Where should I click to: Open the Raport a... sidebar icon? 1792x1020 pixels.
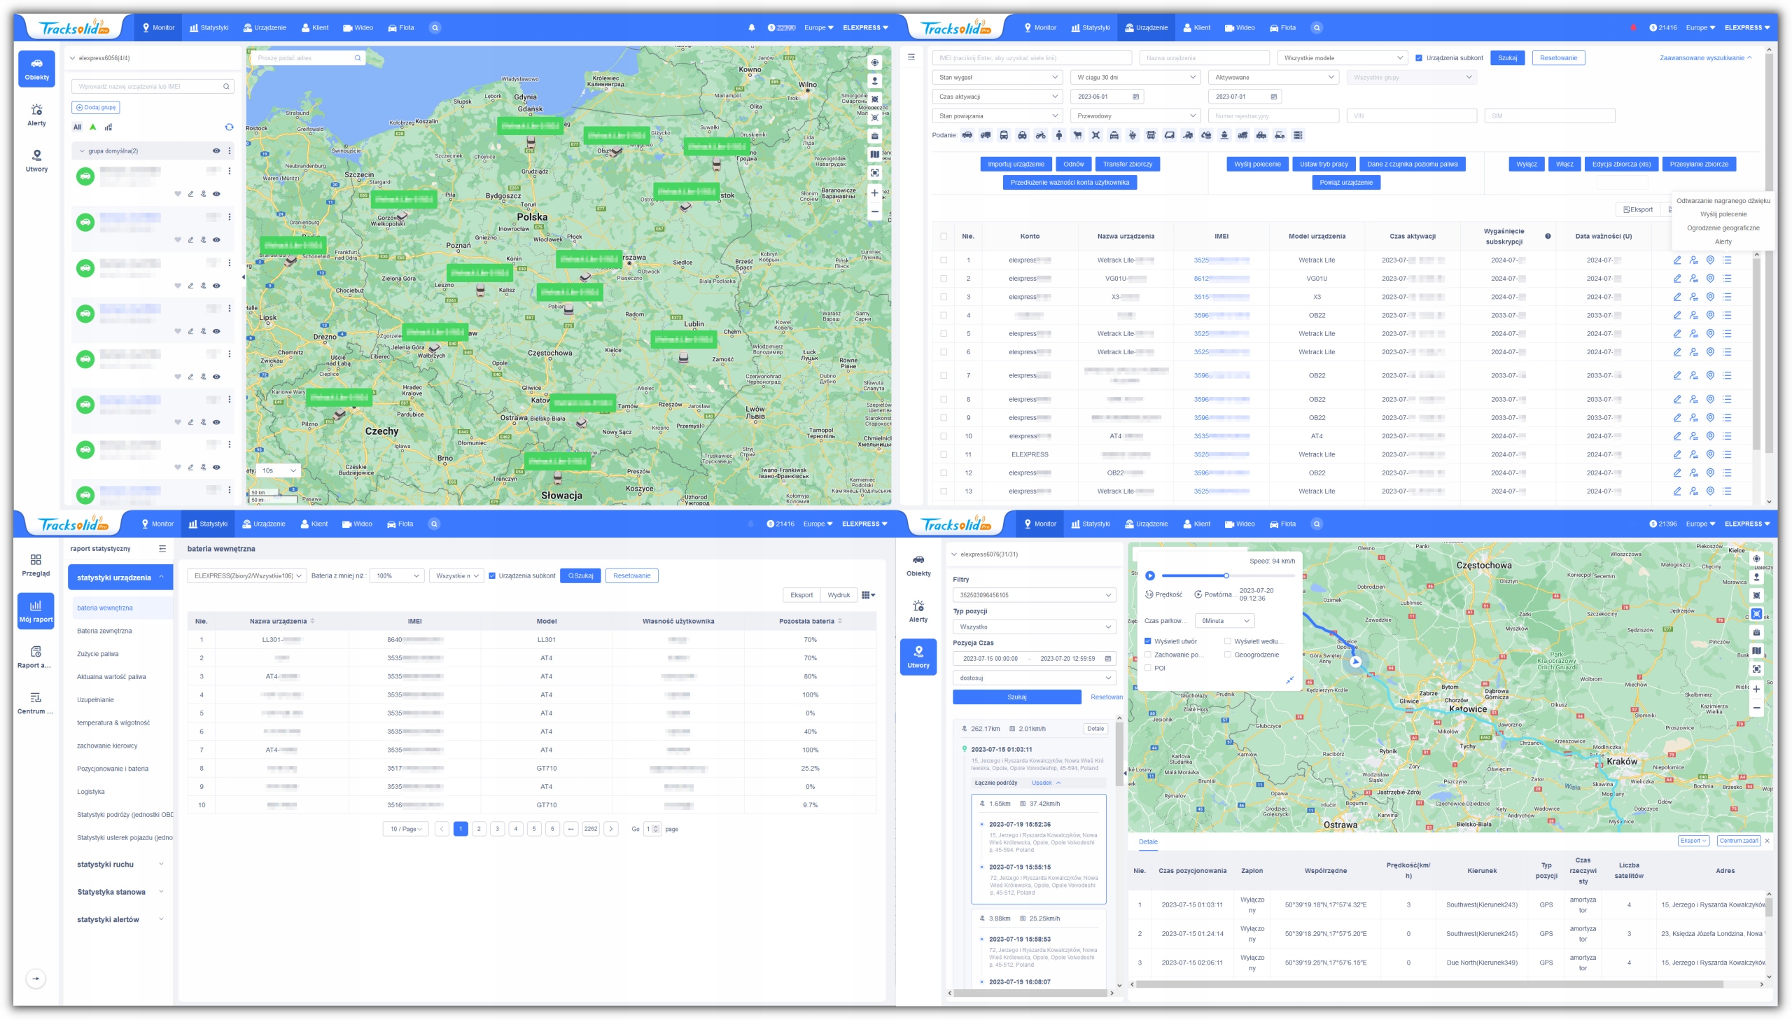click(x=36, y=657)
